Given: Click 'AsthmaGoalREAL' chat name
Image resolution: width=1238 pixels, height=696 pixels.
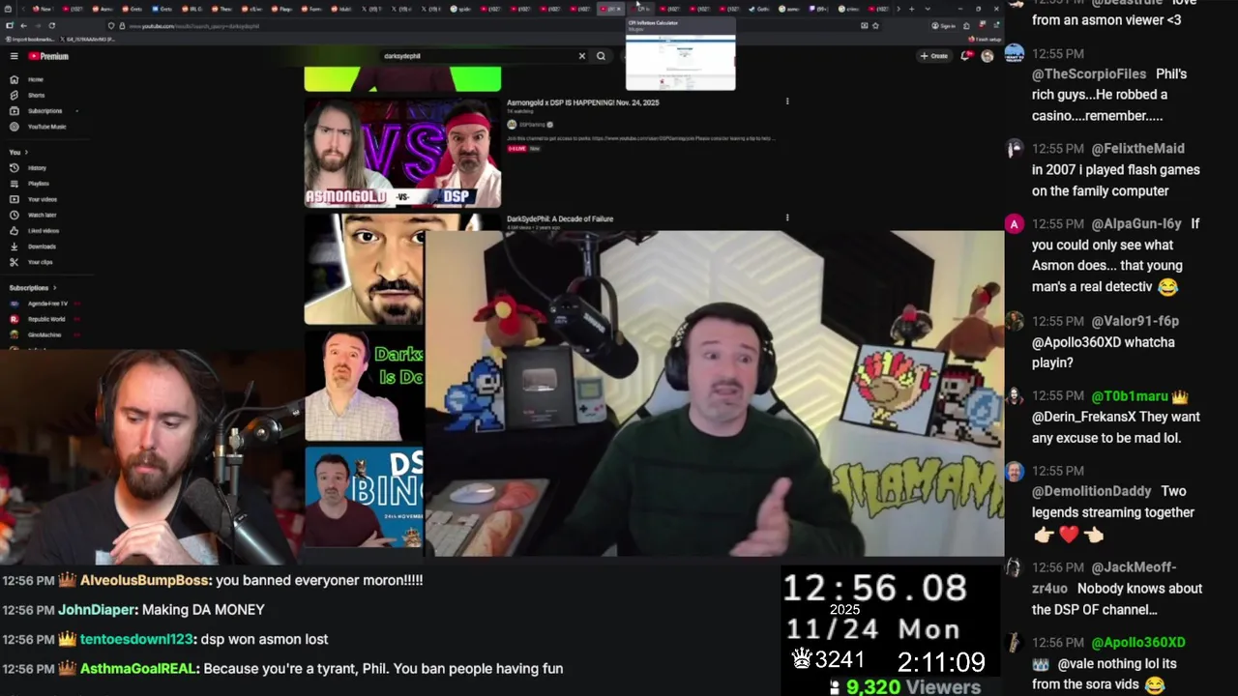Looking at the screenshot, I should (139, 669).
